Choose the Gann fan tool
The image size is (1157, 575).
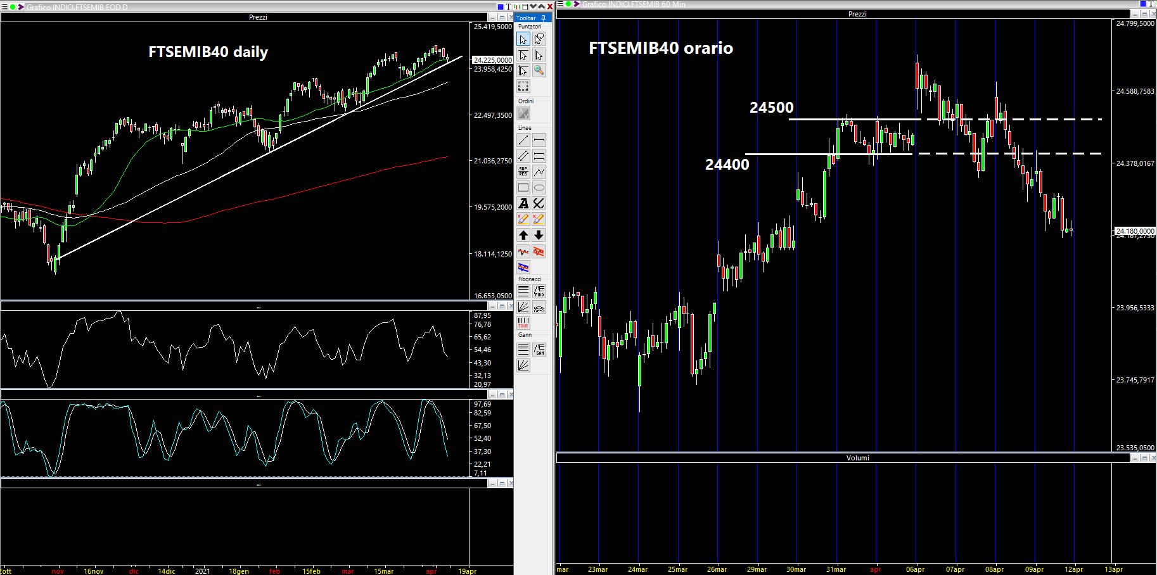(x=523, y=365)
